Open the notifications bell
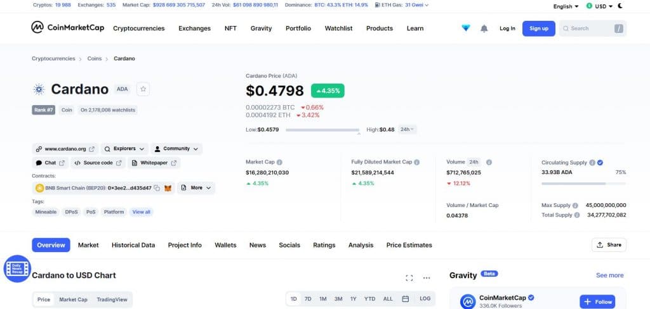The width and height of the screenshot is (650, 309). point(484,28)
